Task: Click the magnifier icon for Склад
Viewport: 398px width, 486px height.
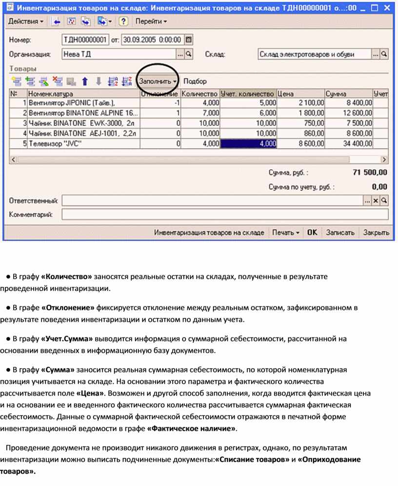Action: [384, 54]
